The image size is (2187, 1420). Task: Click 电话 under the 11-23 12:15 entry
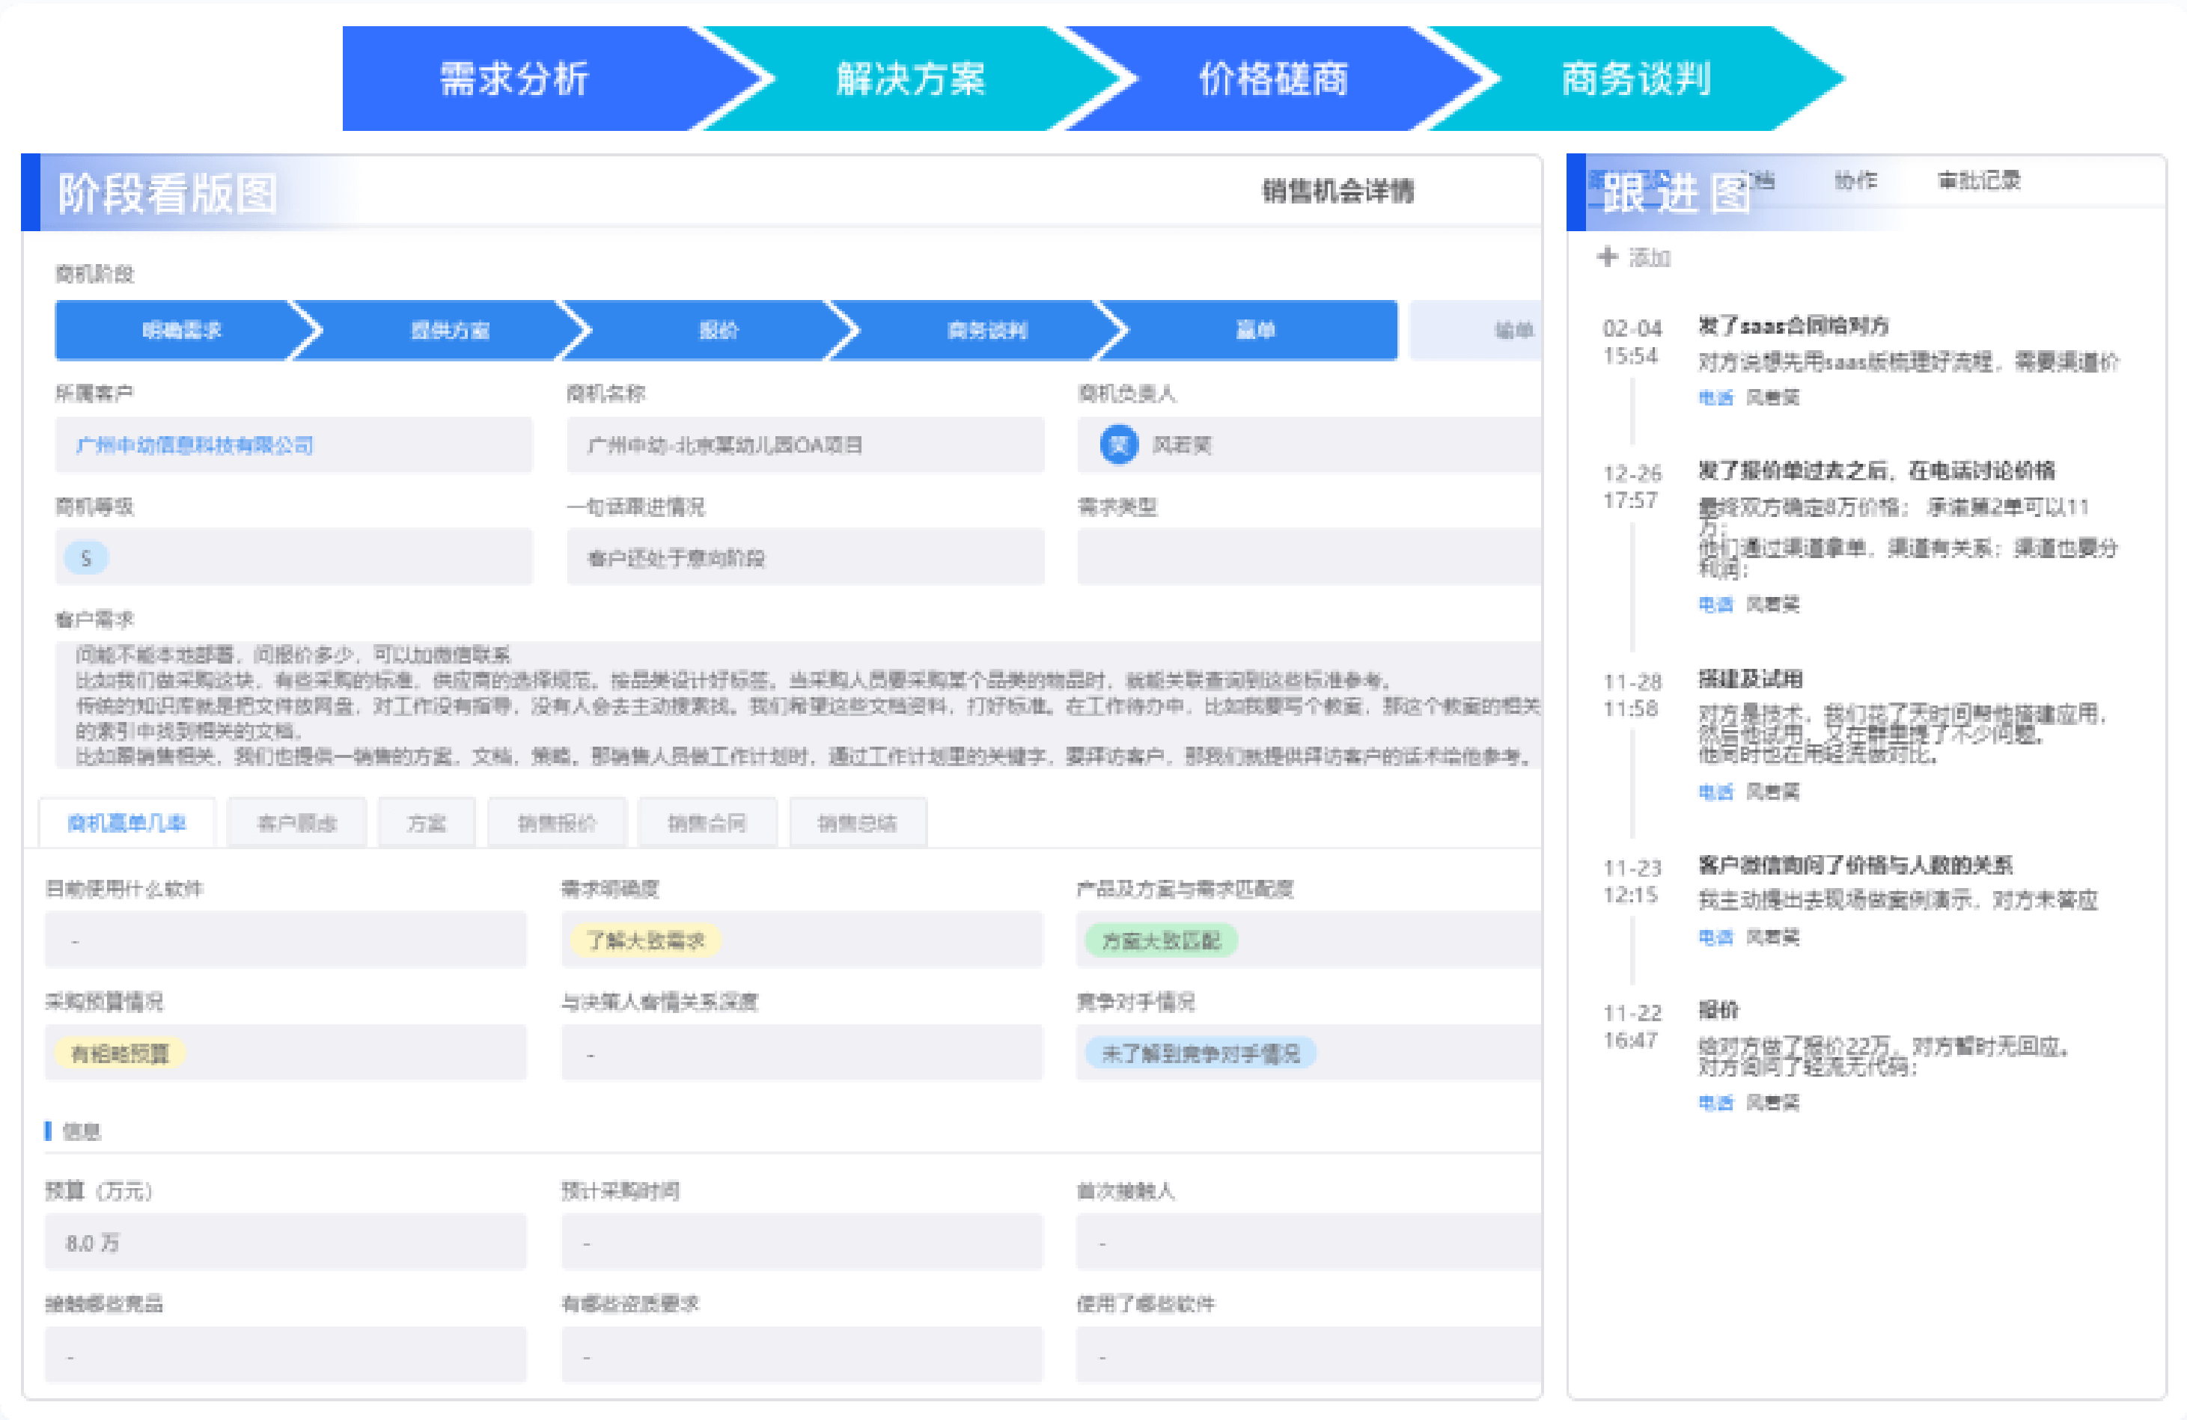point(1715,937)
